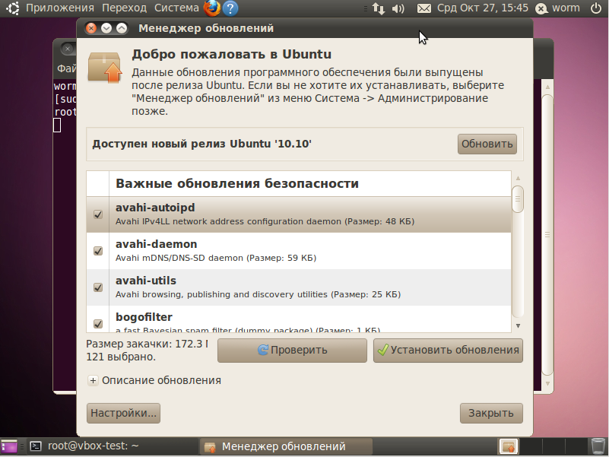Image resolution: width=609 pixels, height=457 pixels.
Task: Click terminal window scroll up arrow
Action: [x=547, y=87]
